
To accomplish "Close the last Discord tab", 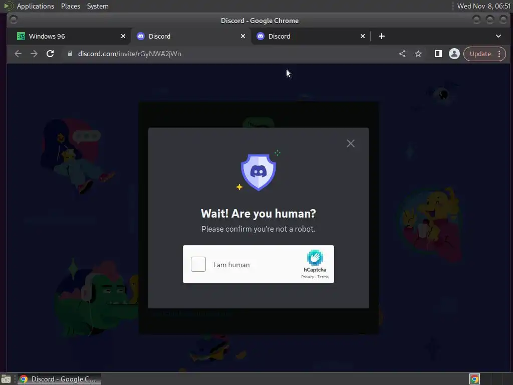I will pos(363,36).
